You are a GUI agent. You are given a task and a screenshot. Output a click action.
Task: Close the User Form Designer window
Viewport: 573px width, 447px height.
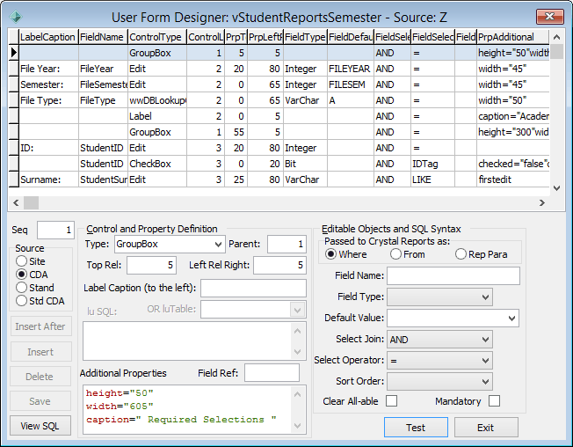549,16
